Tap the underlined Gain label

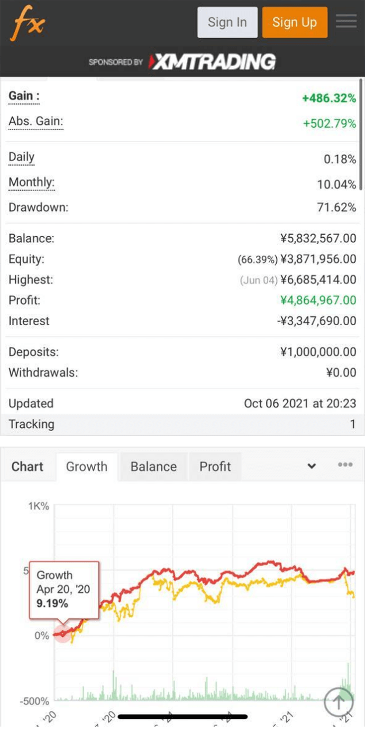click(24, 96)
